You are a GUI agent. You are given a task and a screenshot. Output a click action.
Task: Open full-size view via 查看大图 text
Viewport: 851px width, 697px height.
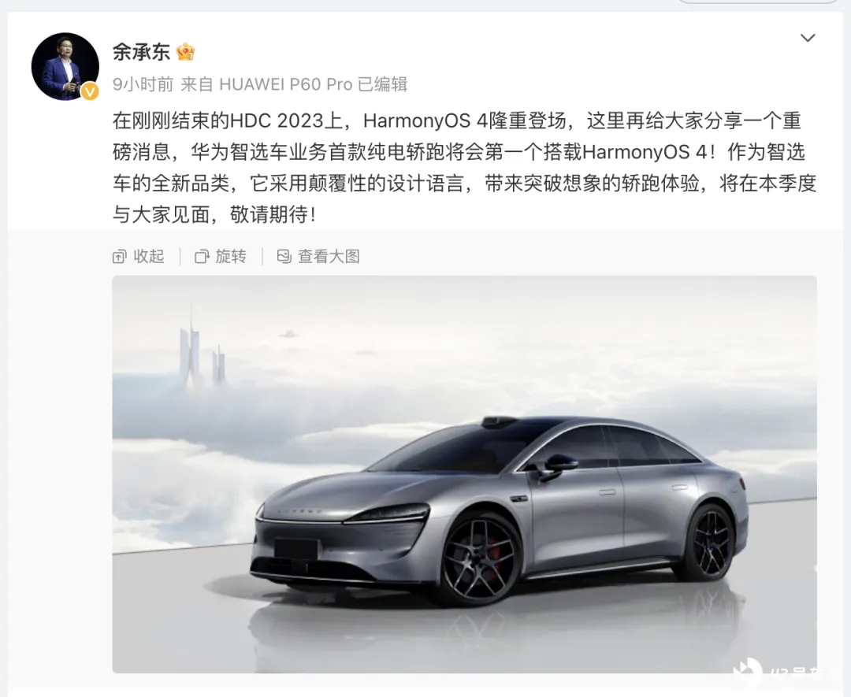click(329, 256)
